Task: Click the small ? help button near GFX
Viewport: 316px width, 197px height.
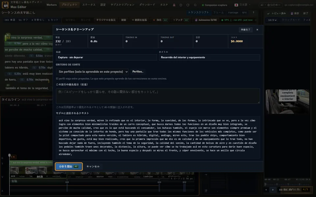Action: coord(253,12)
